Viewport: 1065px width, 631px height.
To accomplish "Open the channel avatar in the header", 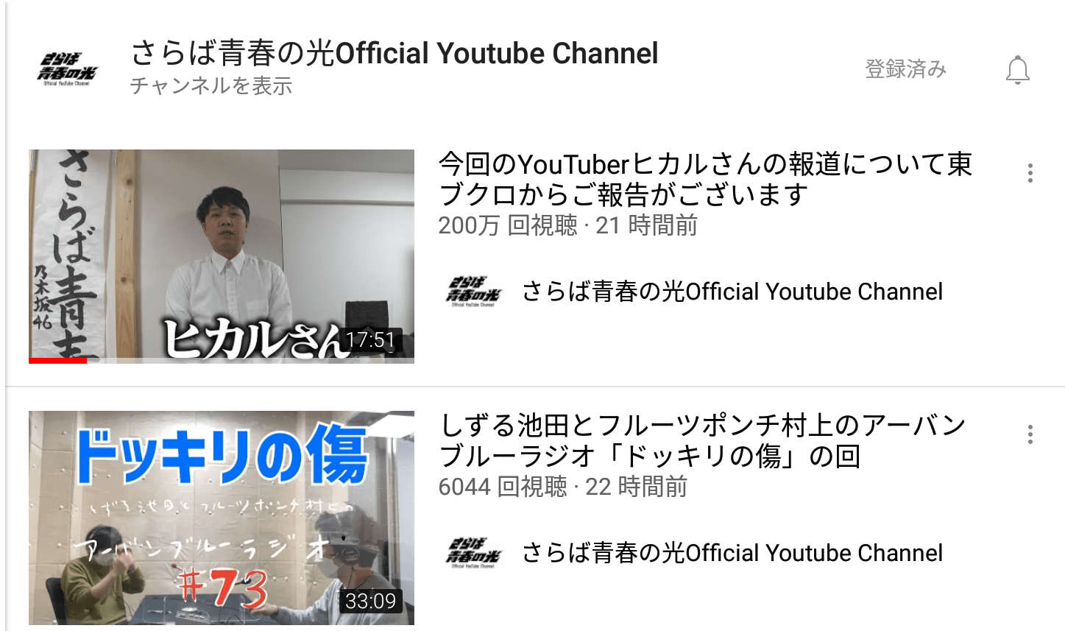I will click(x=67, y=69).
